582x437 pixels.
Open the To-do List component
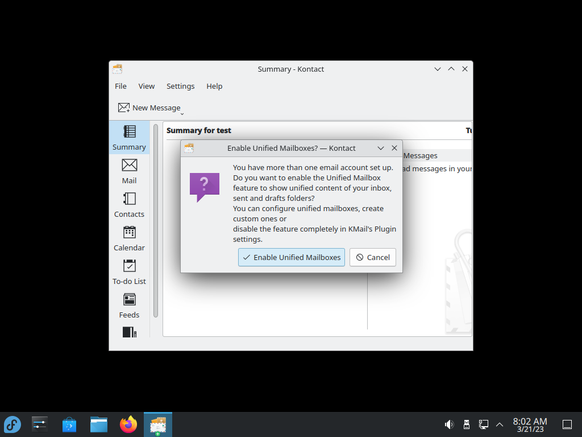129,272
